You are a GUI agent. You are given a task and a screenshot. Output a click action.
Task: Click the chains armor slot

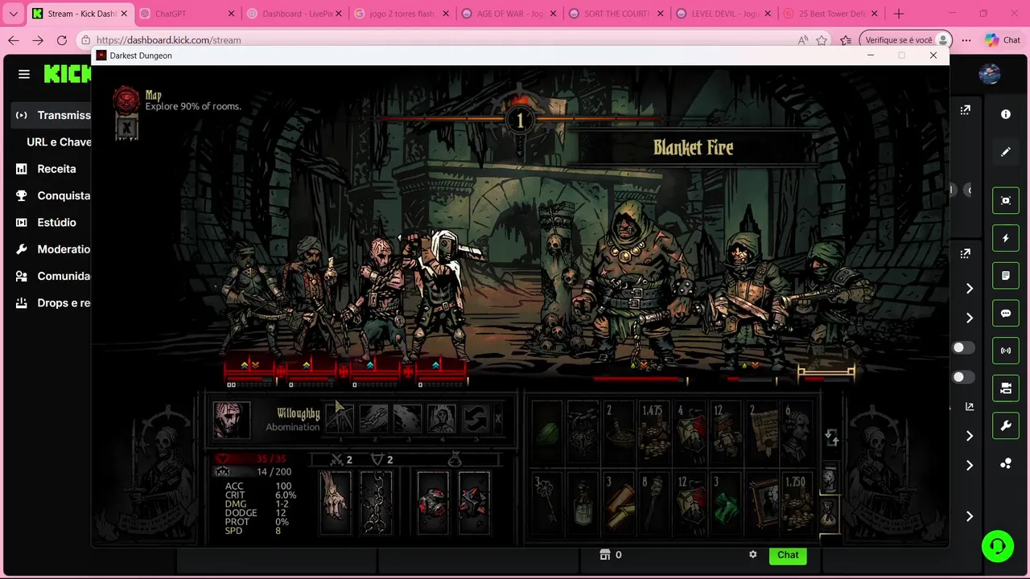pyautogui.click(x=376, y=503)
